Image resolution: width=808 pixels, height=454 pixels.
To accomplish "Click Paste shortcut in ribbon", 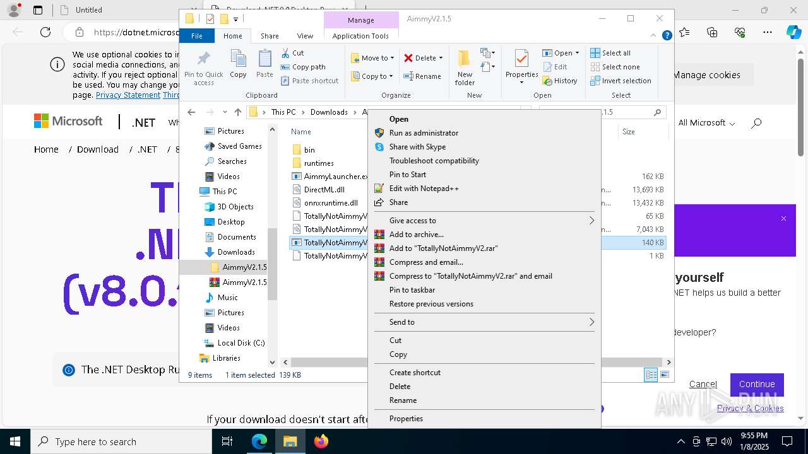I will [309, 81].
